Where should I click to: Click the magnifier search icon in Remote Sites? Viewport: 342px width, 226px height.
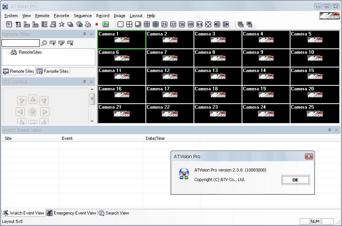44,43
